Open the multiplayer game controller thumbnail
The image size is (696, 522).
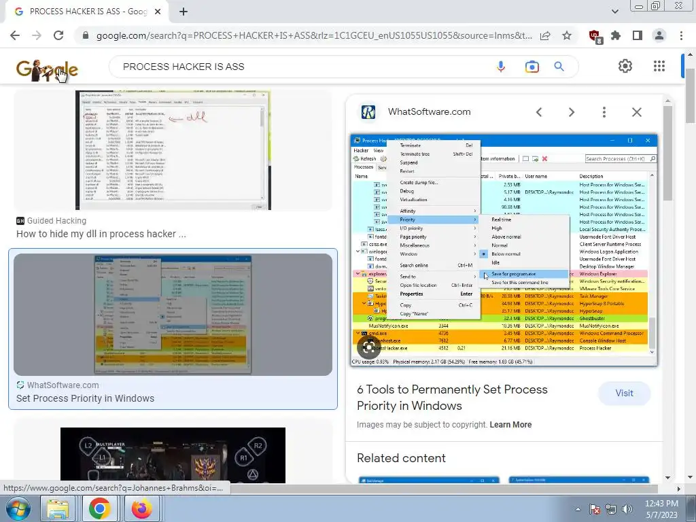point(173,455)
